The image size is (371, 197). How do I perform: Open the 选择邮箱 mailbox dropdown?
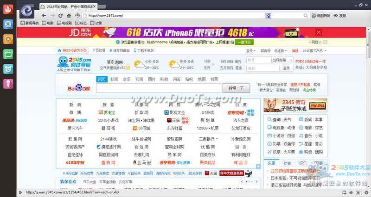click(x=282, y=60)
